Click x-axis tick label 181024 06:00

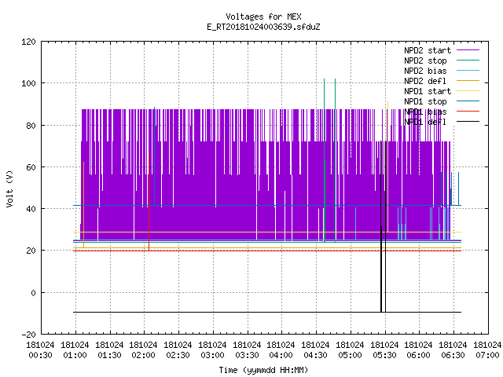tap(419, 350)
